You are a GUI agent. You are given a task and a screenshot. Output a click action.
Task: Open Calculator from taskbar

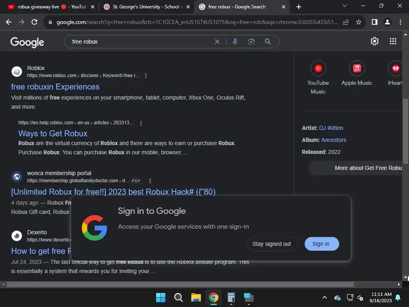coord(231,297)
